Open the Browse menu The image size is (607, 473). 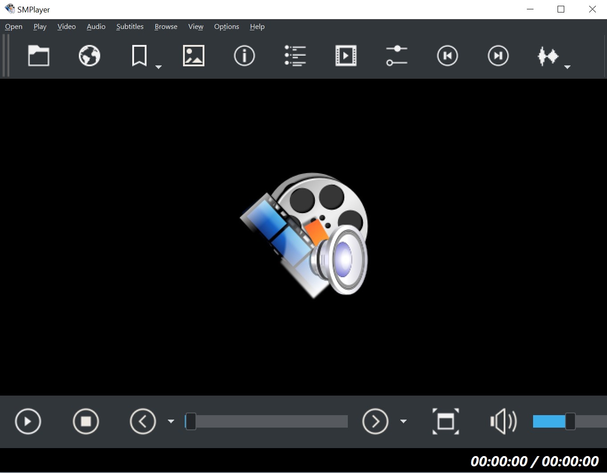click(166, 27)
